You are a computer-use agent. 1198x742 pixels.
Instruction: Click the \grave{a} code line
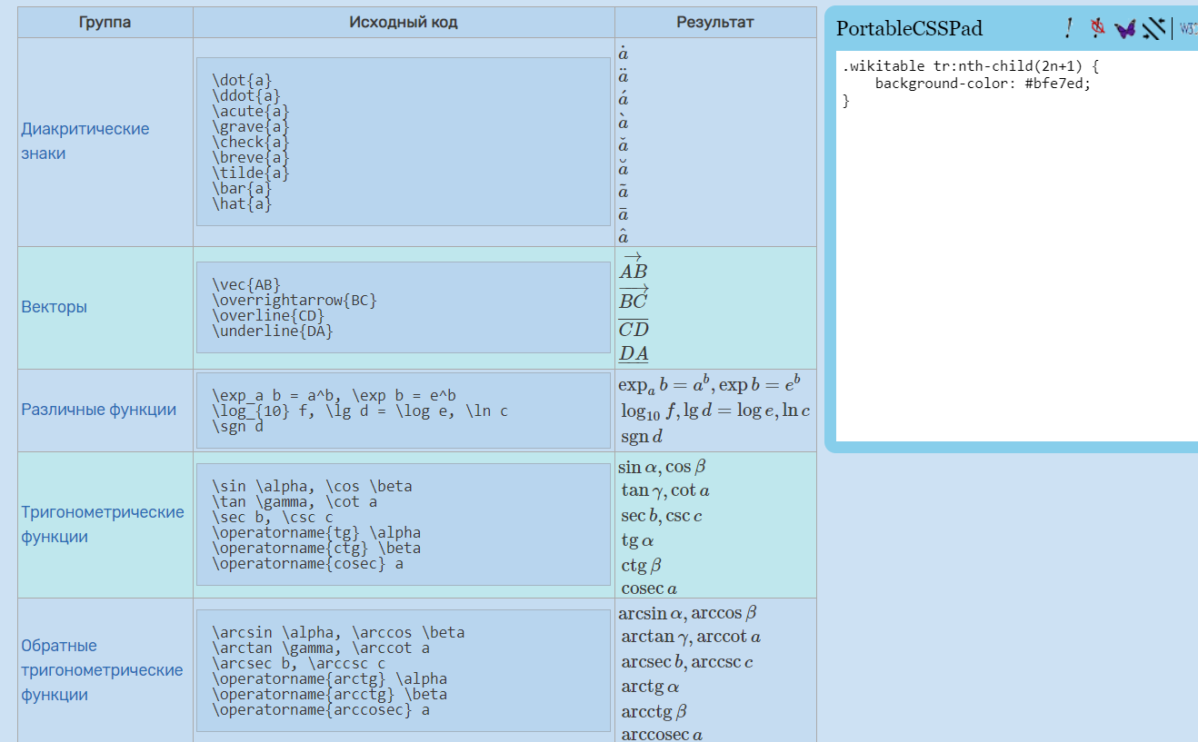pyautogui.click(x=251, y=127)
